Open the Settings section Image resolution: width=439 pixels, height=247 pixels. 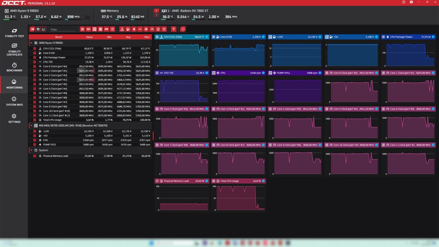point(14,118)
